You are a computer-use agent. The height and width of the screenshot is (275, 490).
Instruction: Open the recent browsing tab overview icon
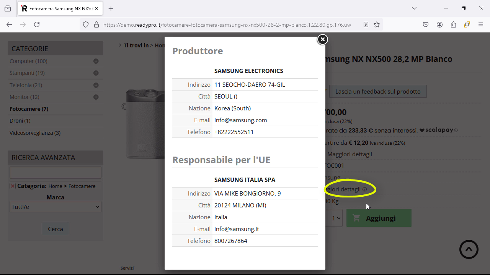click(x=8, y=8)
